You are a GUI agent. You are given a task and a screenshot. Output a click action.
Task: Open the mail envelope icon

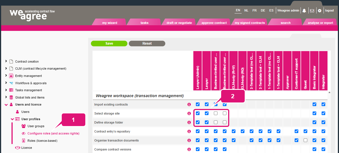tap(312, 11)
